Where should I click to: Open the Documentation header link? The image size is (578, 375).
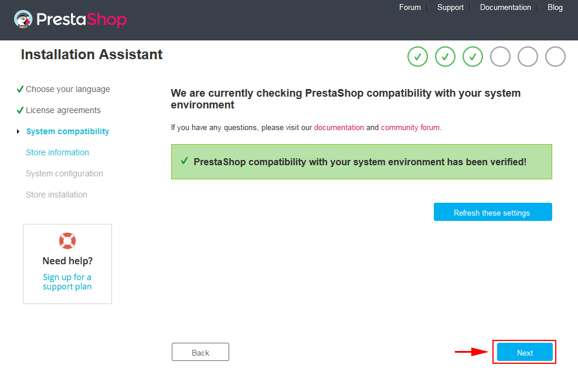[x=505, y=8]
